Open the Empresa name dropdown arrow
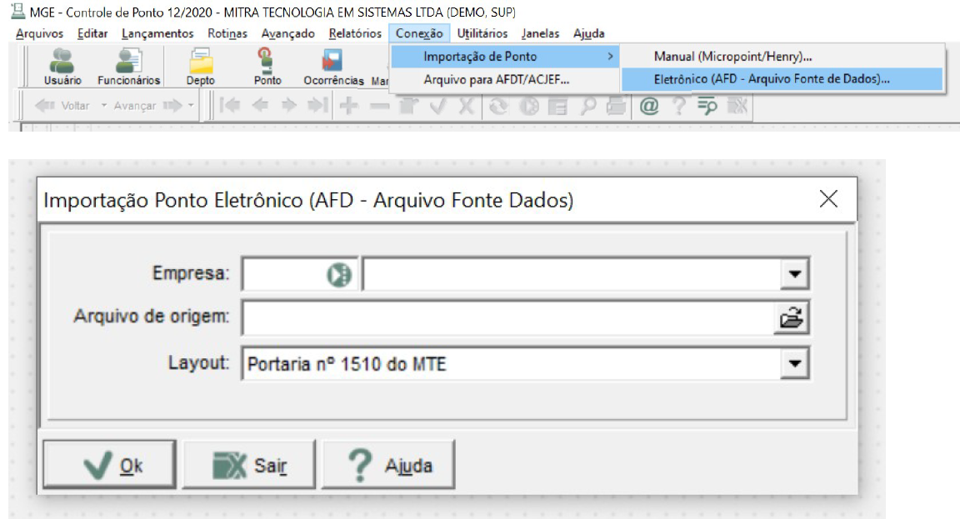Image resolution: width=960 pixels, height=519 pixels. tap(795, 273)
